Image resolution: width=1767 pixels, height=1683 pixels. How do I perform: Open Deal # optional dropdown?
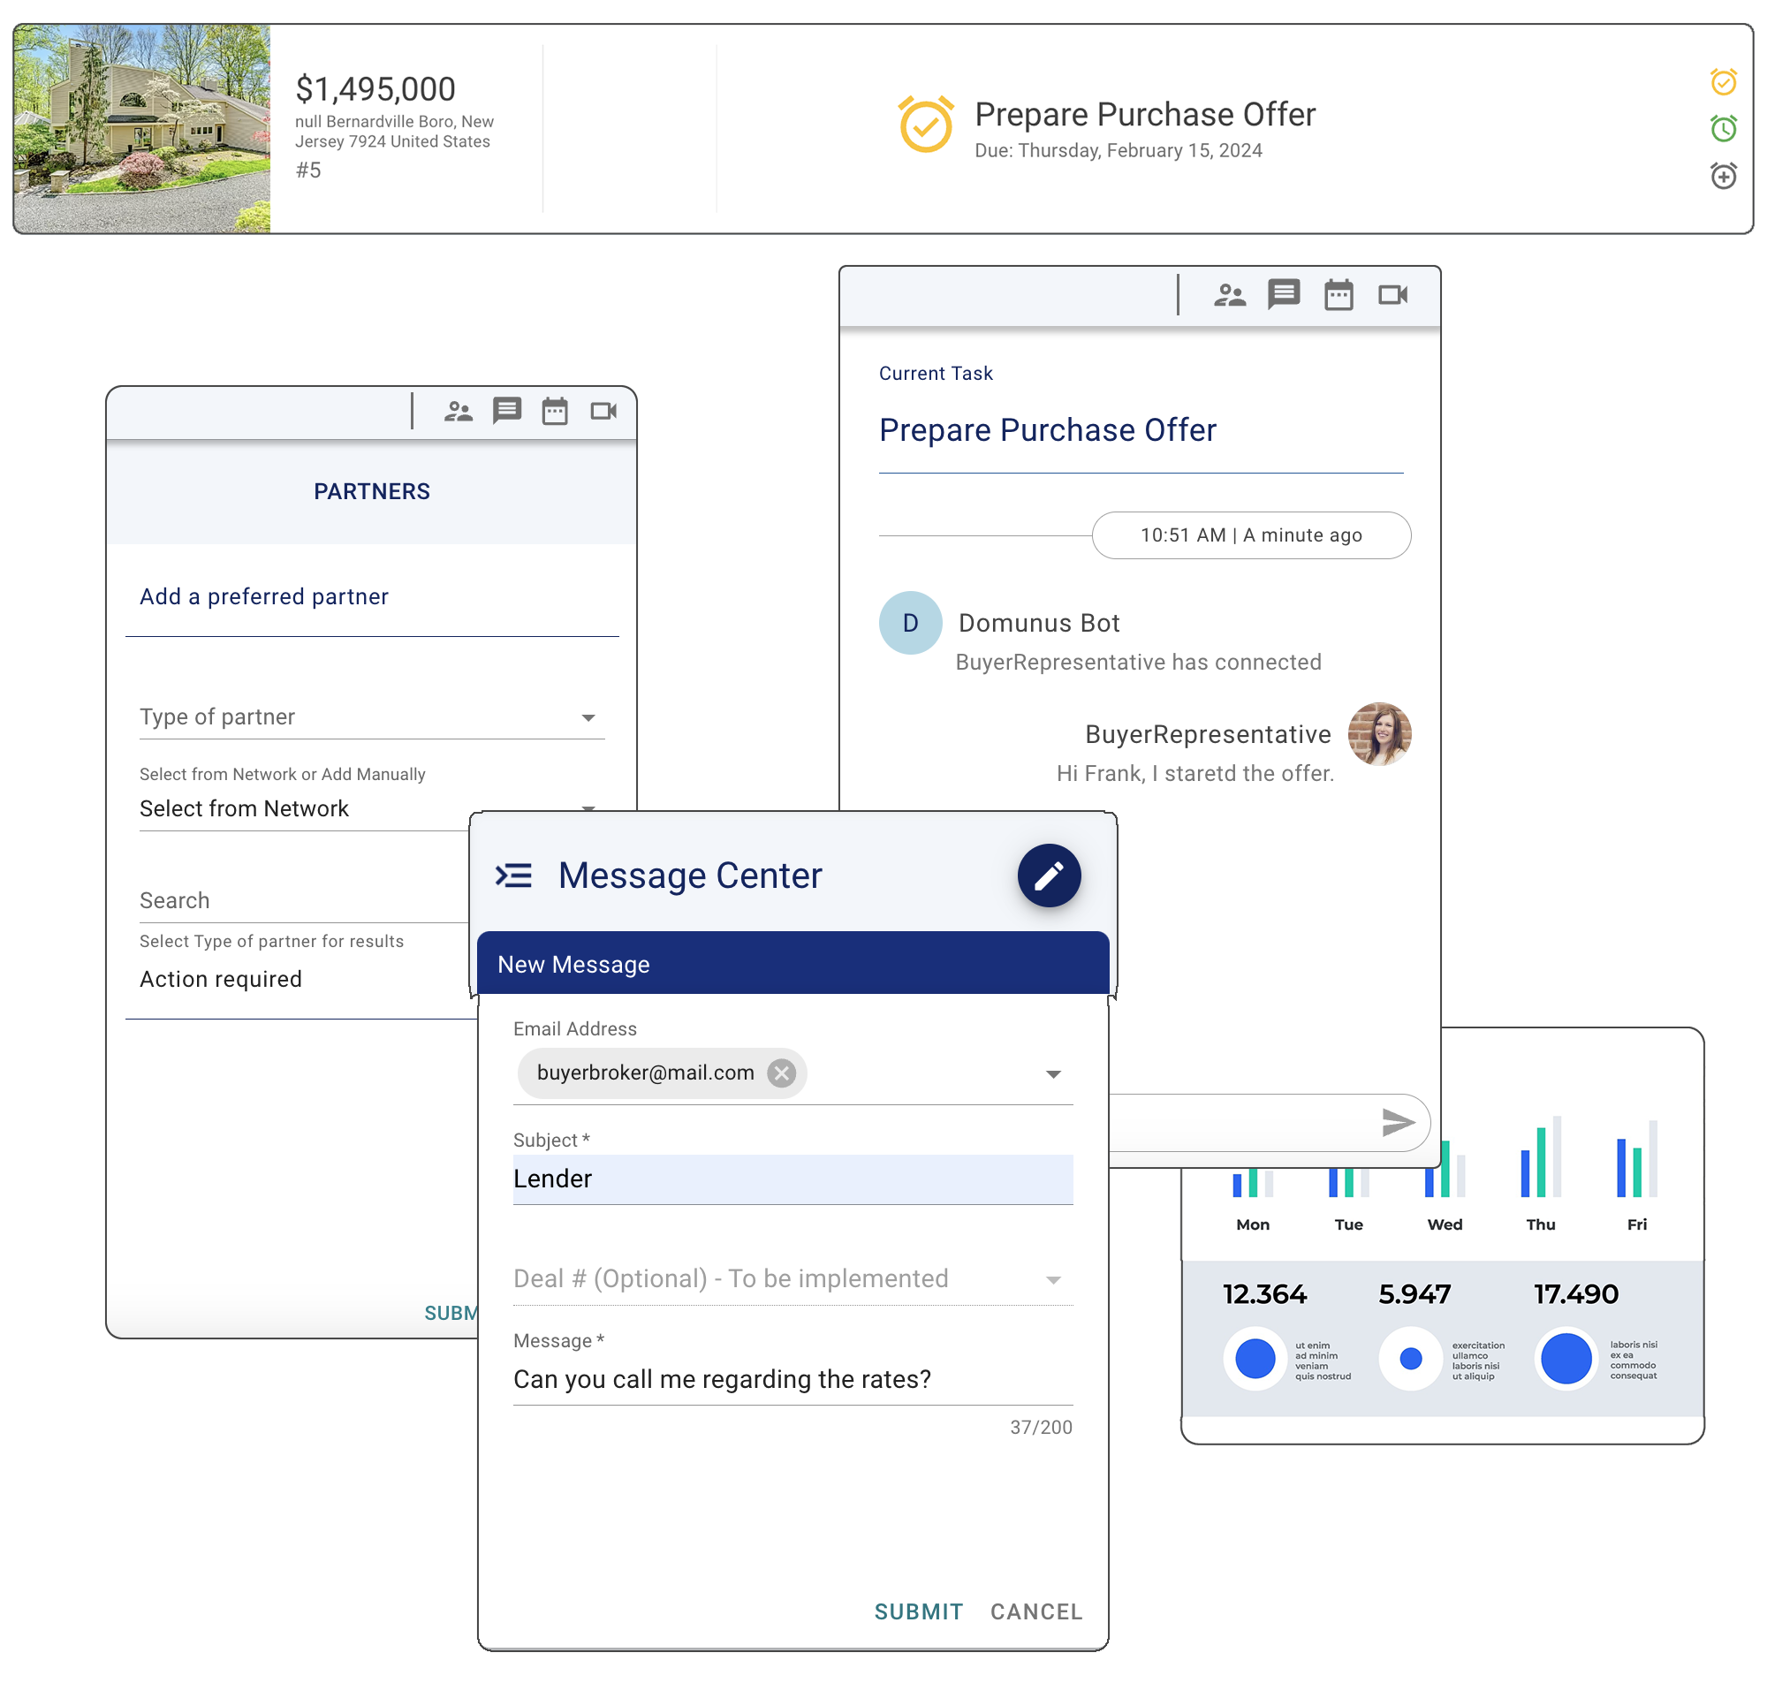pos(1053,1279)
